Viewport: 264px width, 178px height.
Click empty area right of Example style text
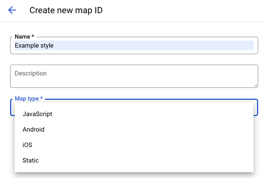point(155,46)
